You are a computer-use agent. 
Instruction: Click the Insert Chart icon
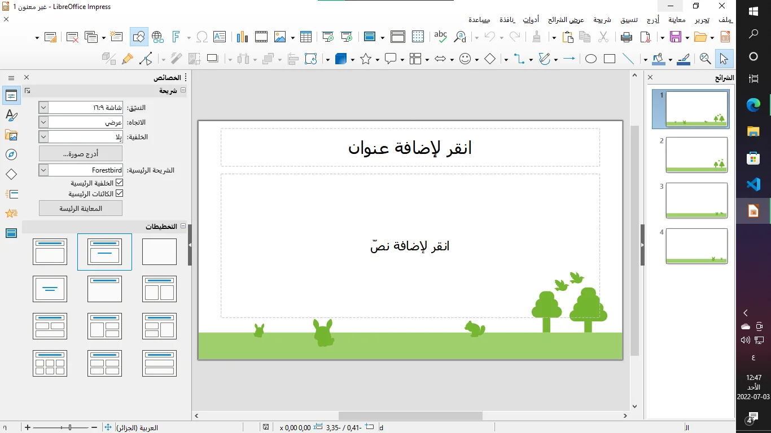[x=243, y=37]
